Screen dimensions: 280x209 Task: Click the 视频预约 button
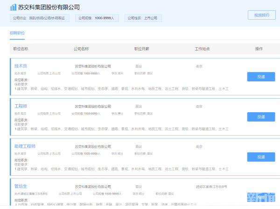tap(262, 15)
